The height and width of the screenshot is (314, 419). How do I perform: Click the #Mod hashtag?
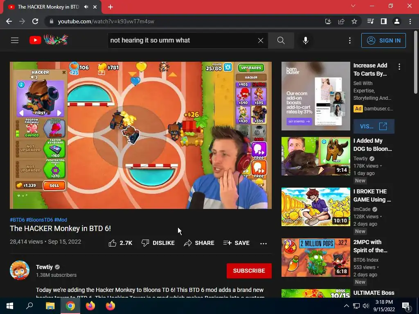tap(61, 220)
